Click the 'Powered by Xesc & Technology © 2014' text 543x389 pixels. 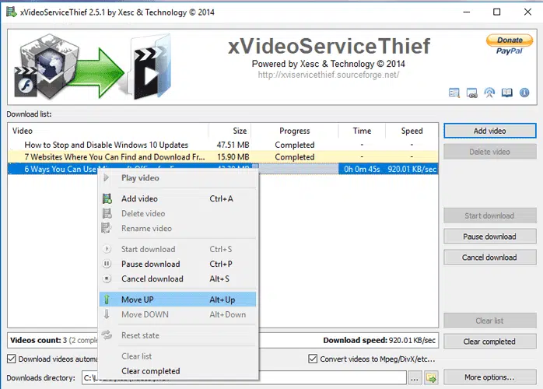point(328,64)
